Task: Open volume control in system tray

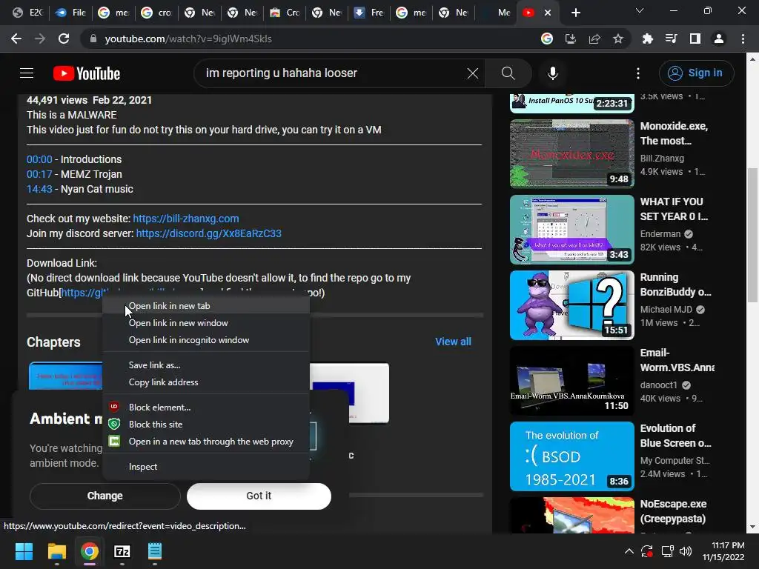Action: tap(686, 551)
